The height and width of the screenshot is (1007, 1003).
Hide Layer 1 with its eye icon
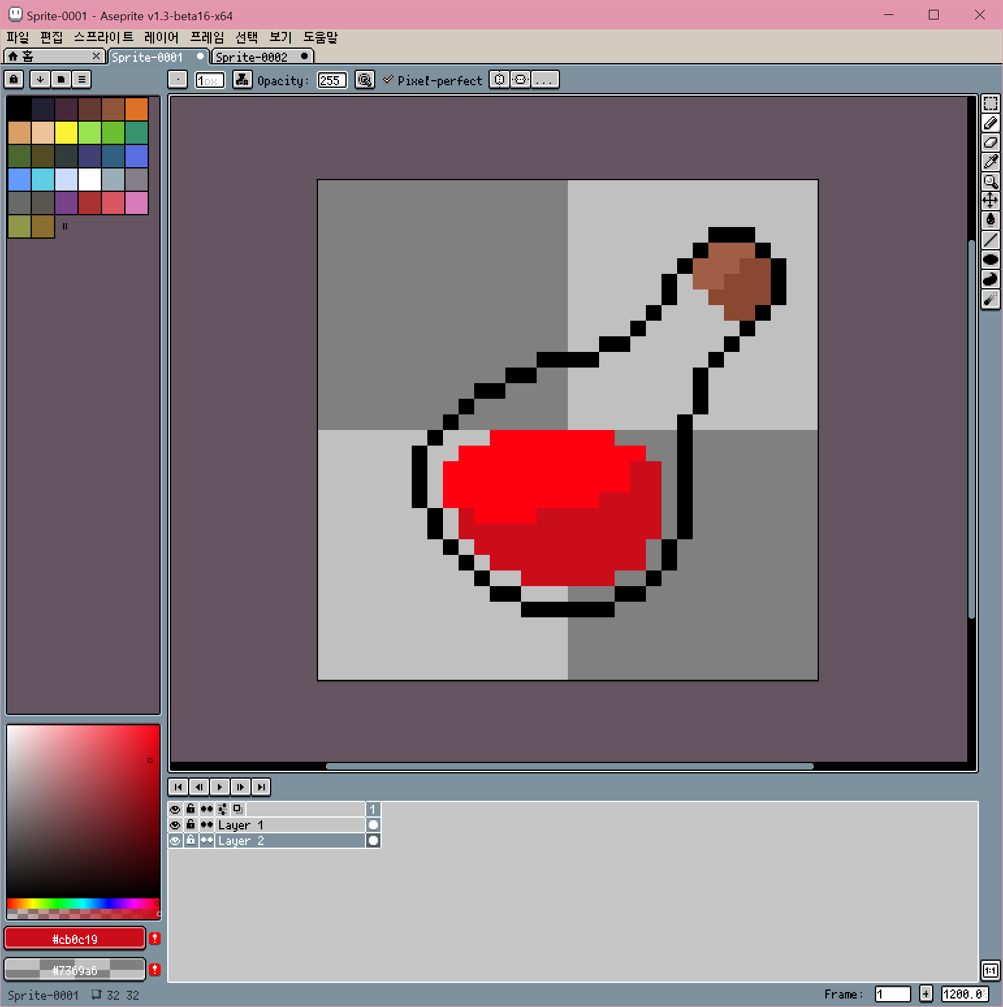(x=175, y=825)
